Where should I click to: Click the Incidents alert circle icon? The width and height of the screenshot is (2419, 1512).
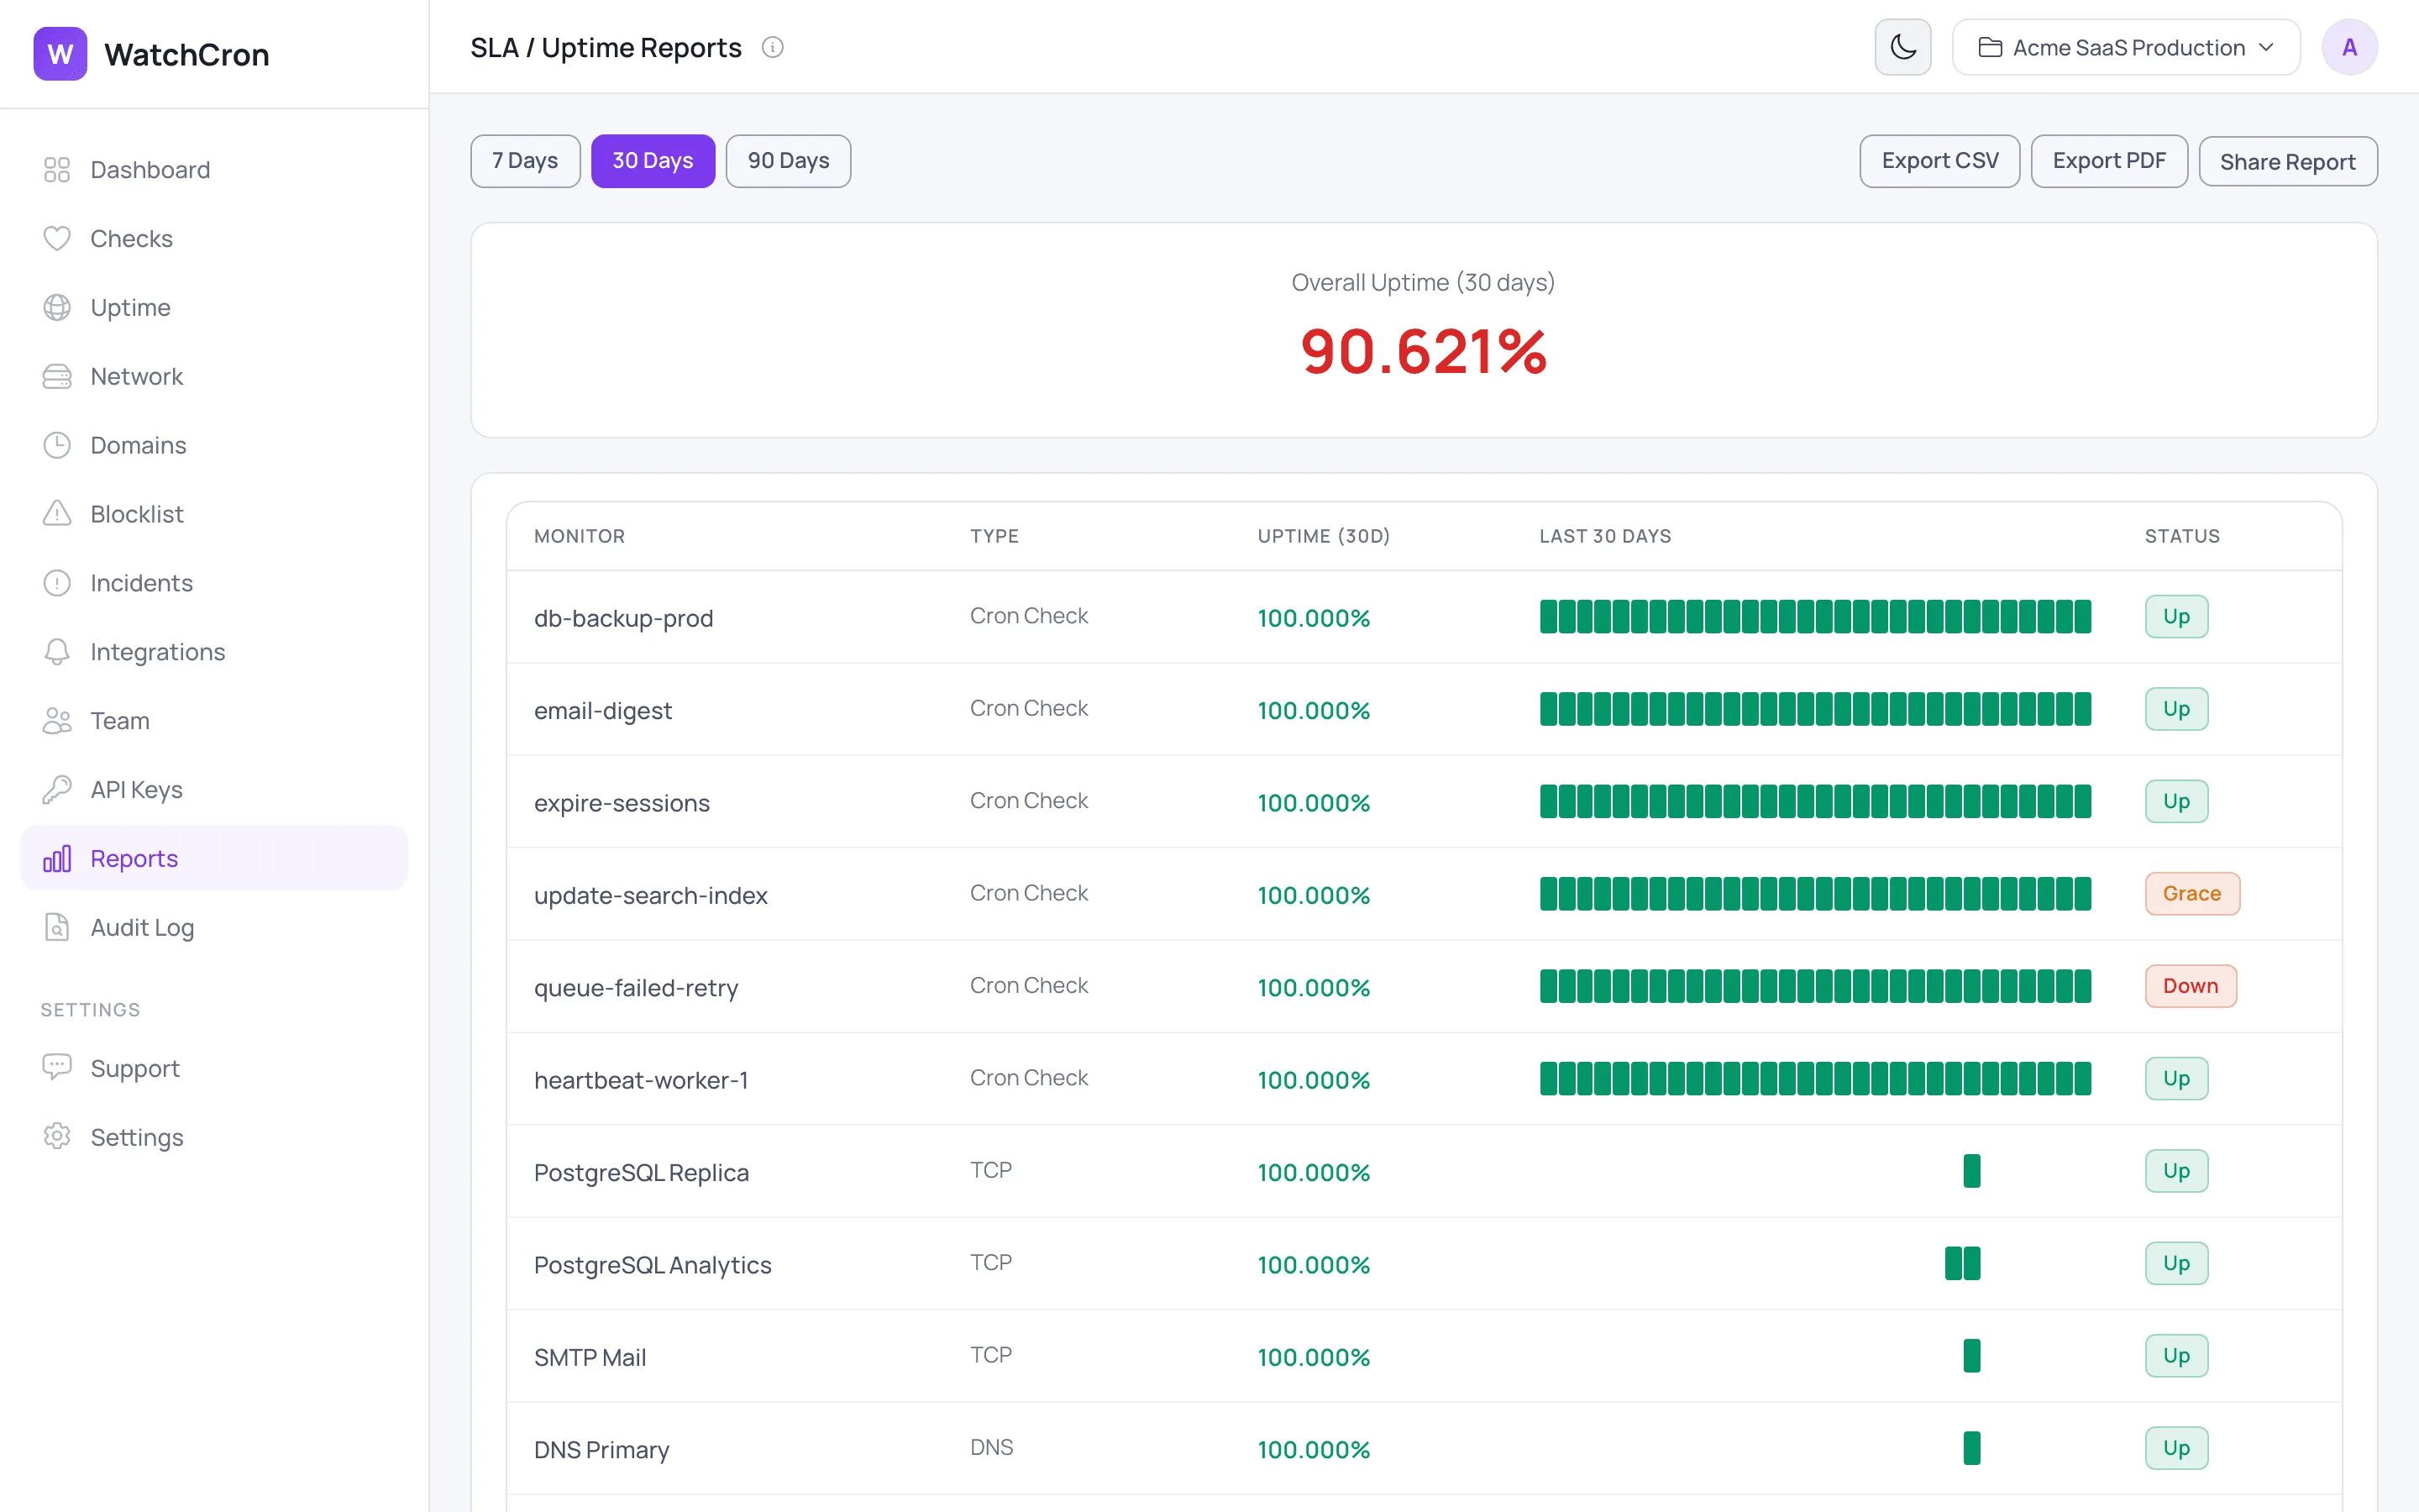(x=57, y=583)
